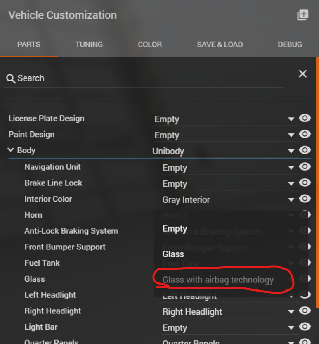Collapse the Body tree chevron
The height and width of the screenshot is (344, 319).
tap(11, 150)
